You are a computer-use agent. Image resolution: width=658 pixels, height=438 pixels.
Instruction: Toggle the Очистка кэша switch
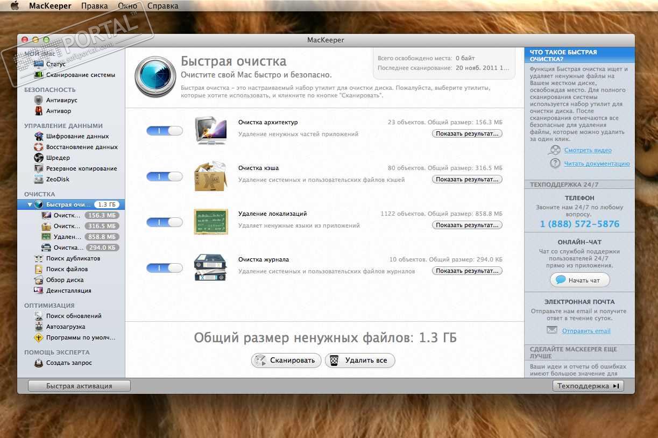pos(165,176)
